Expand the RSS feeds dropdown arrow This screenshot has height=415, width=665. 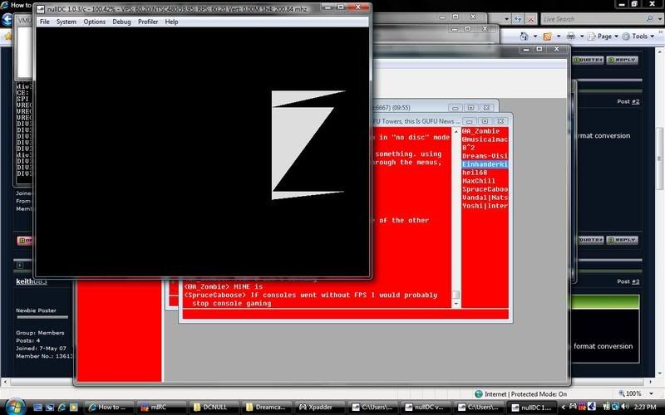(559, 37)
